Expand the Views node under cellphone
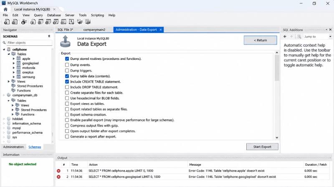 tap(9, 81)
